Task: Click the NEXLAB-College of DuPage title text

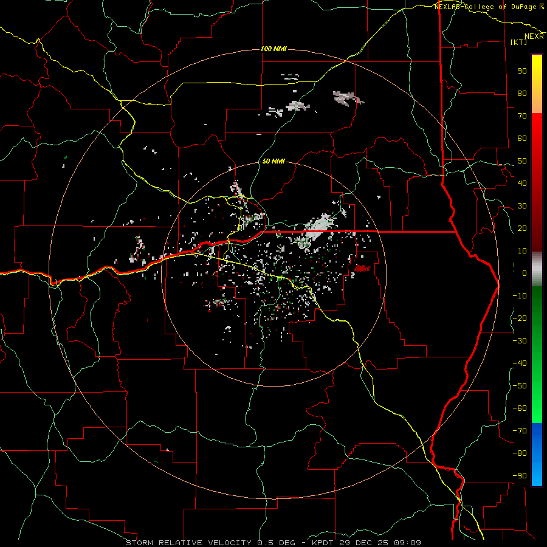Action: pyautogui.click(x=487, y=7)
